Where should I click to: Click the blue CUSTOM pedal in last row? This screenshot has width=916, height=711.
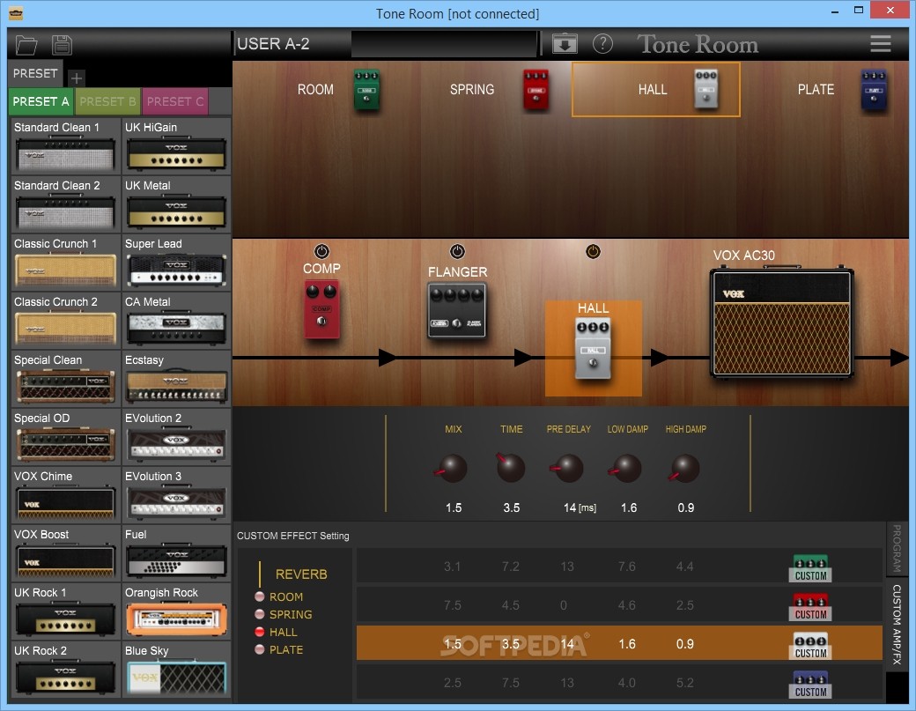(x=811, y=684)
